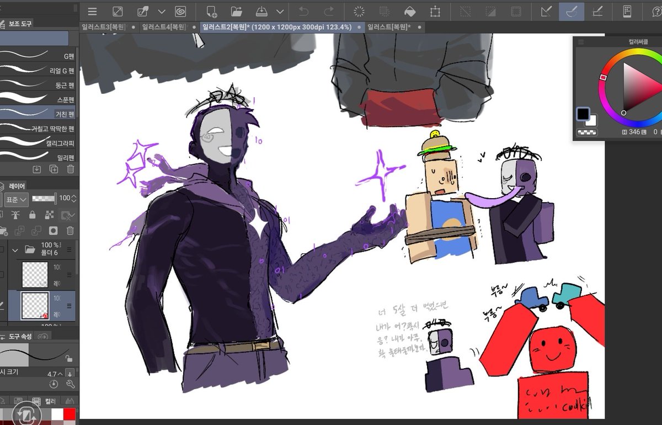
Task: Open the hamburger main menu
Action: pyautogui.click(x=92, y=11)
